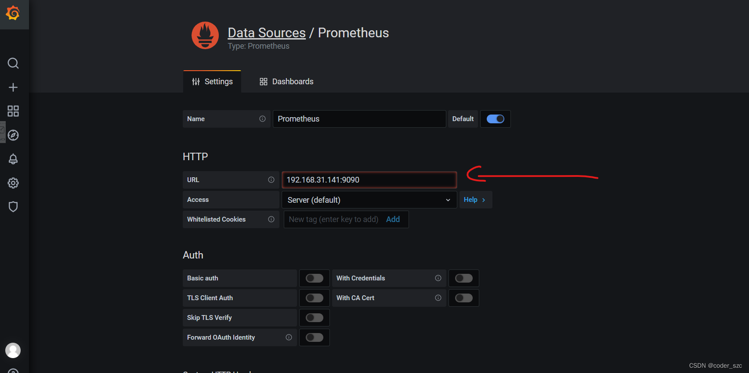749x373 pixels.
Task: Show info tooltip for With CA Cert
Action: (x=438, y=298)
